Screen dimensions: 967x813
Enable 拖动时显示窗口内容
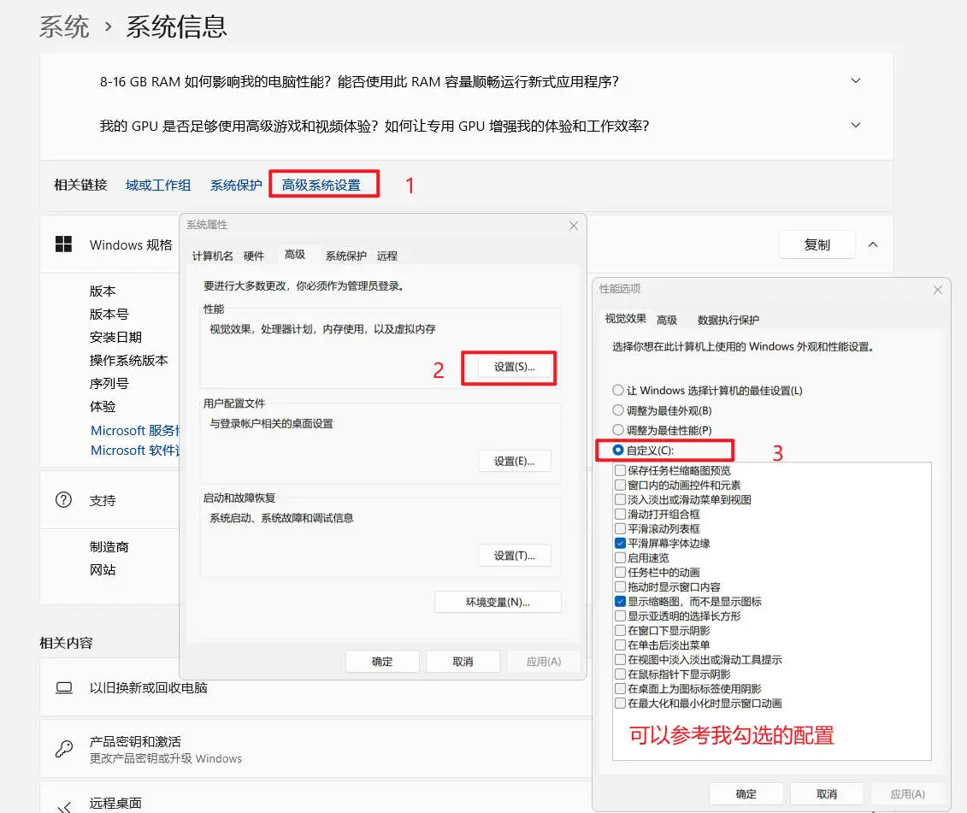pos(618,586)
